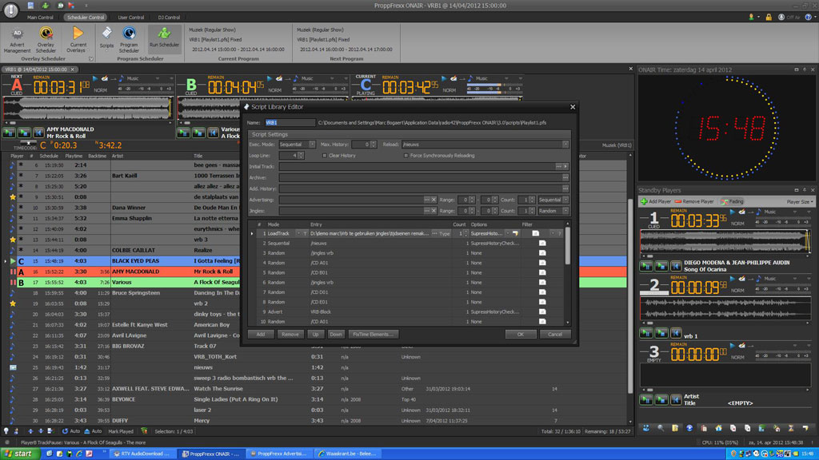Open the Overlay Scheduler

tap(46, 40)
